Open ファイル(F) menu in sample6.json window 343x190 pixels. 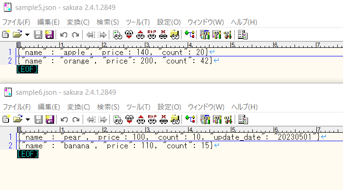(17, 107)
